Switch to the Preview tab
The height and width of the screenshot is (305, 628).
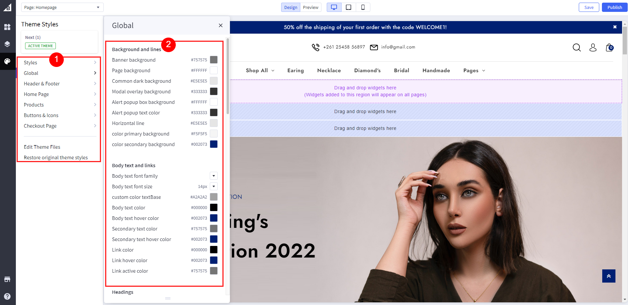pos(311,7)
